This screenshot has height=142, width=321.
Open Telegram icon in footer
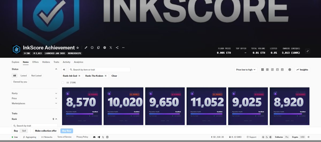pos(99,137)
